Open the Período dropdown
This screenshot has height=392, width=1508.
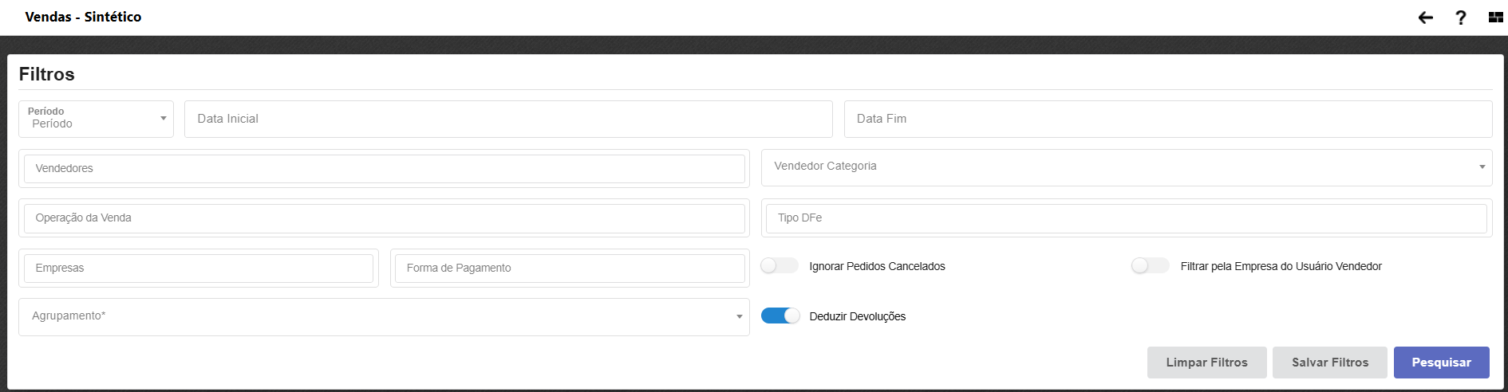[x=96, y=119]
